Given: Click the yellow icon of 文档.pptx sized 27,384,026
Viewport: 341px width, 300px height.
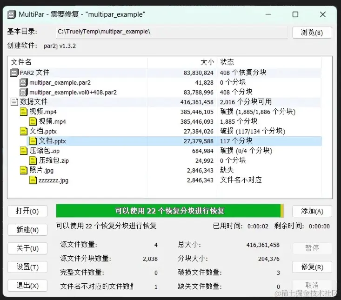Looking at the screenshot, I should coord(24,131).
